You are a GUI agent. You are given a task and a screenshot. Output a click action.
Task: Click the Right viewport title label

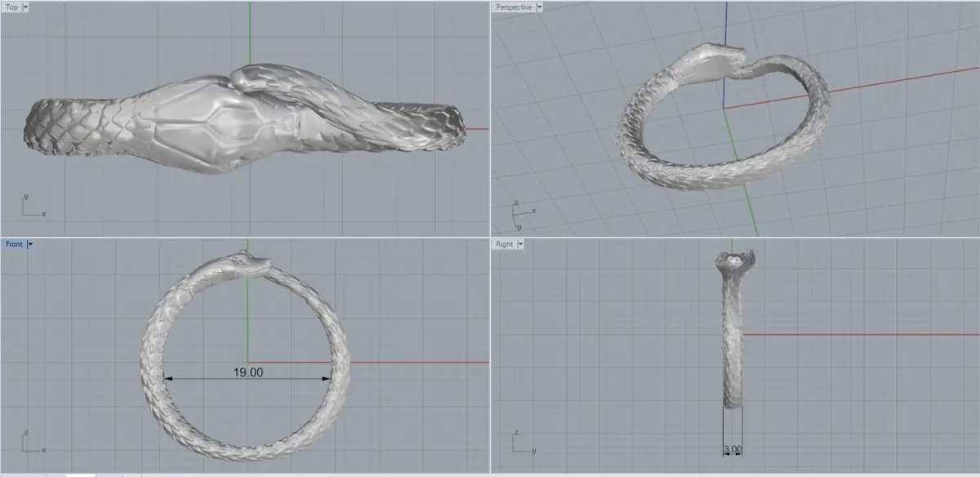[504, 244]
